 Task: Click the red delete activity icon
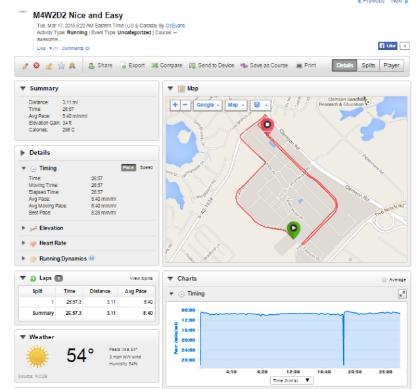click(x=37, y=66)
